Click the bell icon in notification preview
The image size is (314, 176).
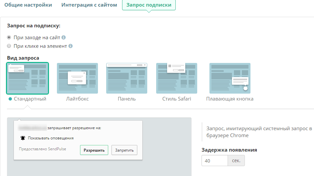point(22,138)
